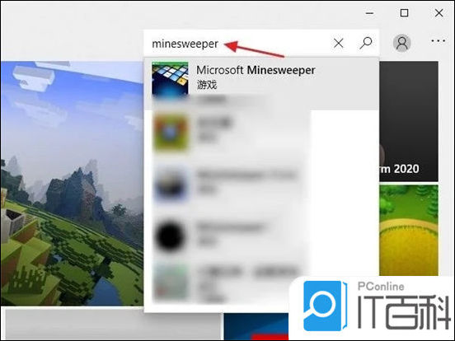Minimize the Store window
Viewport: 455px width, 341px height.
click(369, 13)
